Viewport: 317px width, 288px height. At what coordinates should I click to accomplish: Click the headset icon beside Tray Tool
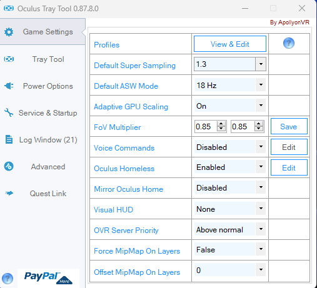[9, 59]
